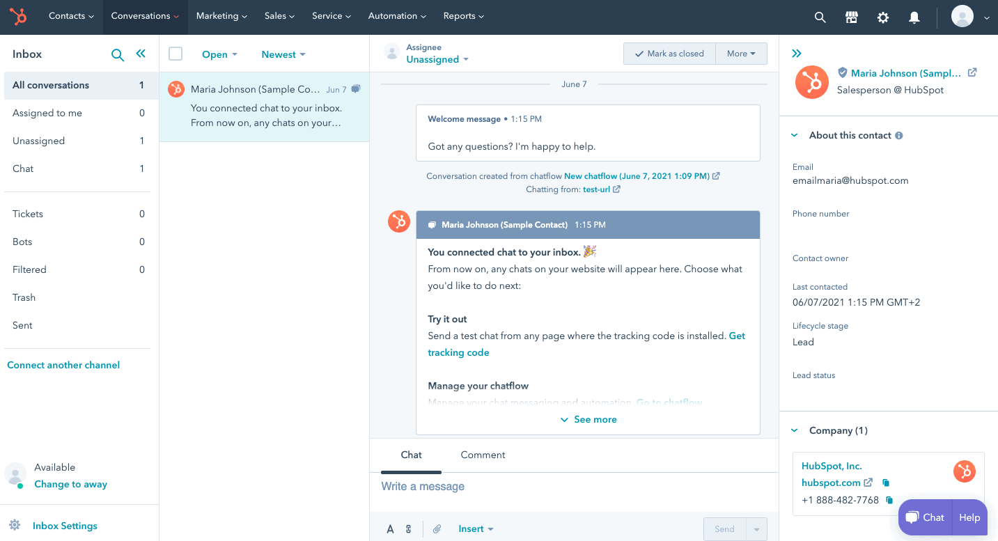Collapse the inbox sidebar with double chevron
998x541 pixels.
141,54
